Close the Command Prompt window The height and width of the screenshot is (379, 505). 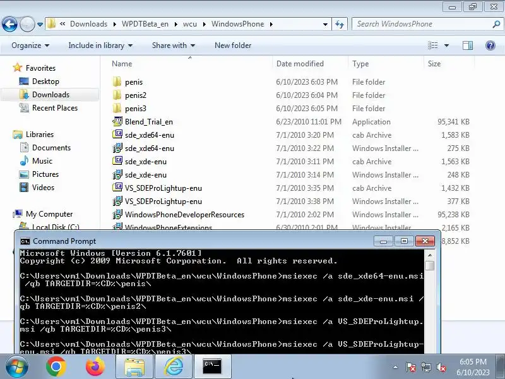tap(425, 241)
